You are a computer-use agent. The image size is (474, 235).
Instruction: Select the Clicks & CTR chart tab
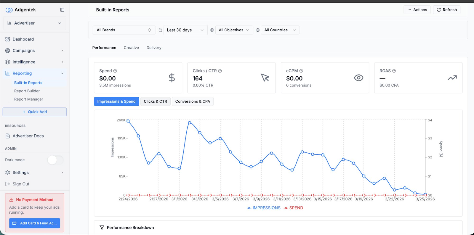[x=155, y=101]
